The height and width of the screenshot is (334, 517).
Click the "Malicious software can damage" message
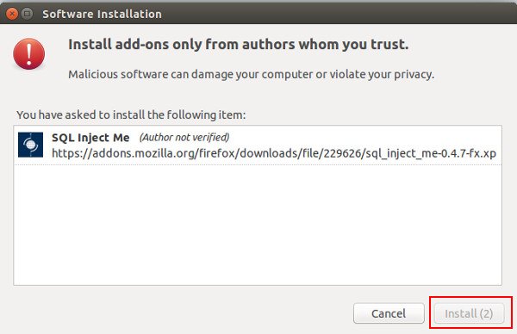[x=252, y=74]
